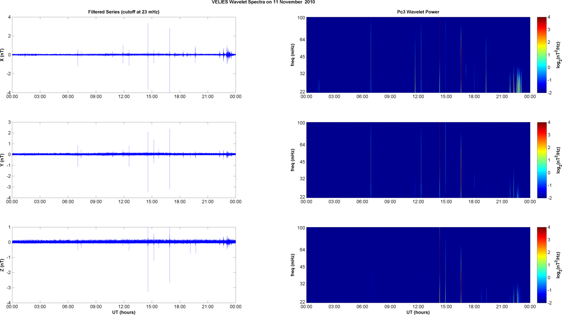This screenshot has width=562, height=315.
Task: Click freq (mHz) label of top wavelet plot
Action: (x=293, y=55)
